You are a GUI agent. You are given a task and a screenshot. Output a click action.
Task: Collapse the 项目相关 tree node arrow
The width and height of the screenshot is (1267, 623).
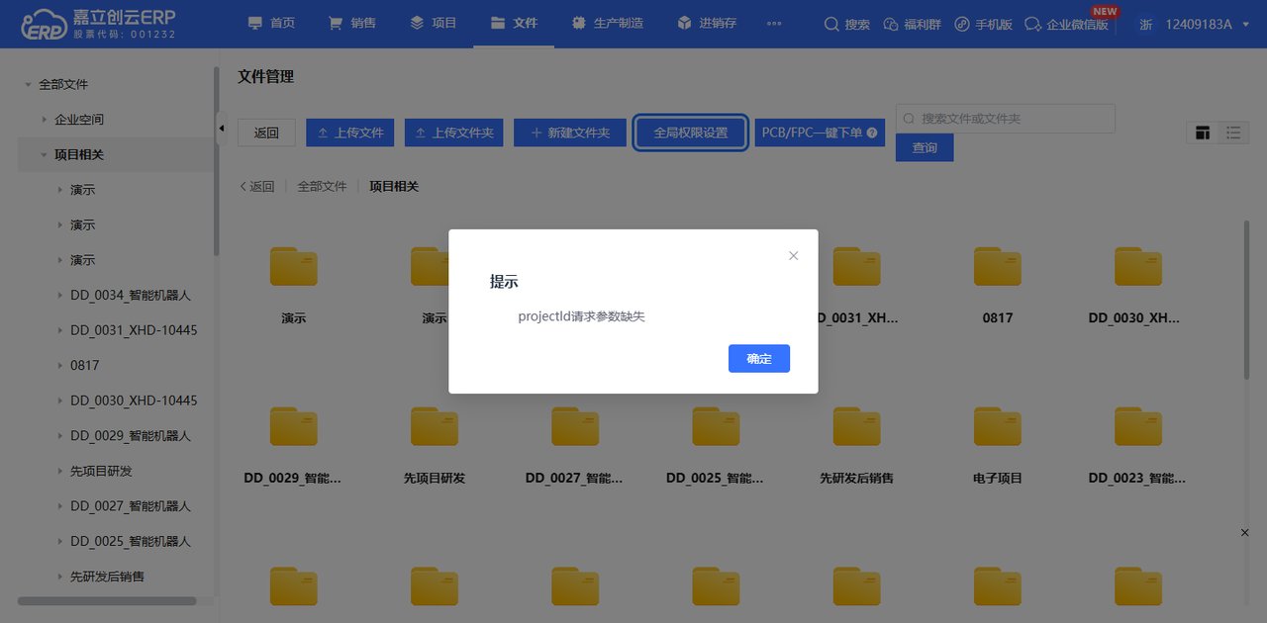(x=44, y=155)
